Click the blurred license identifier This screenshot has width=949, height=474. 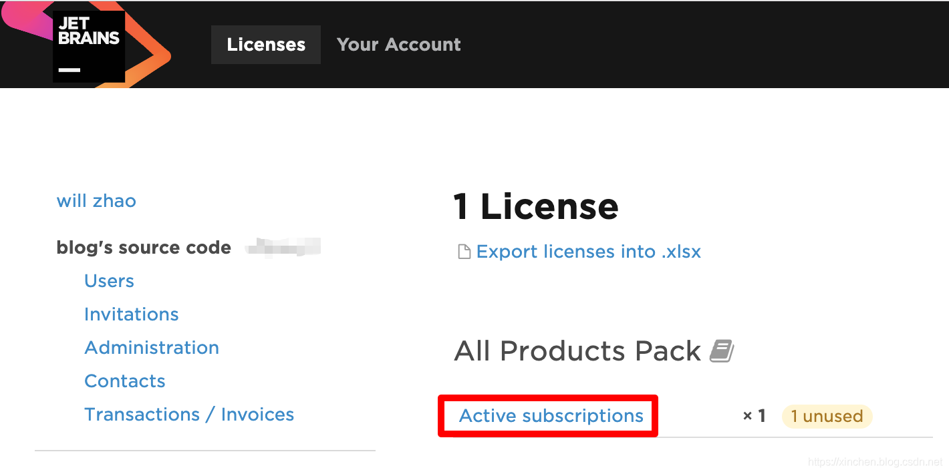pyautogui.click(x=283, y=246)
